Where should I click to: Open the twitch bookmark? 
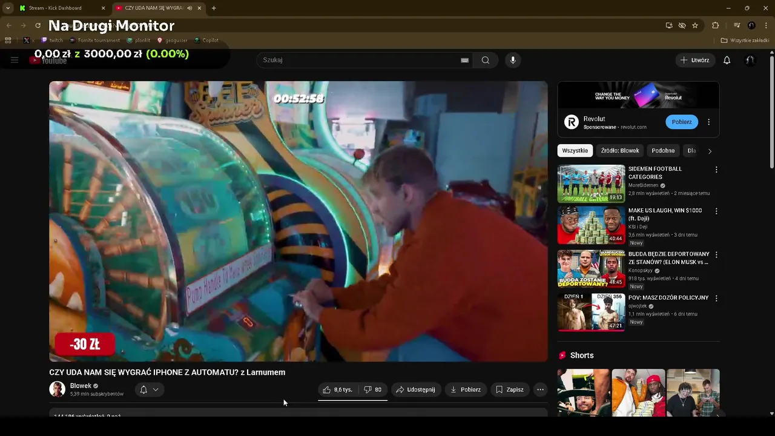[x=52, y=41]
